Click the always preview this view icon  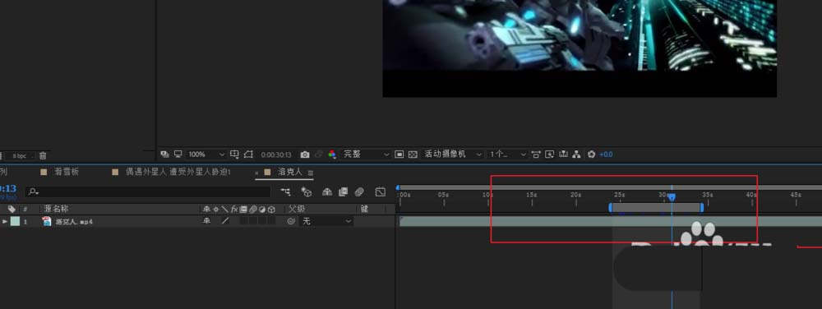(164, 154)
